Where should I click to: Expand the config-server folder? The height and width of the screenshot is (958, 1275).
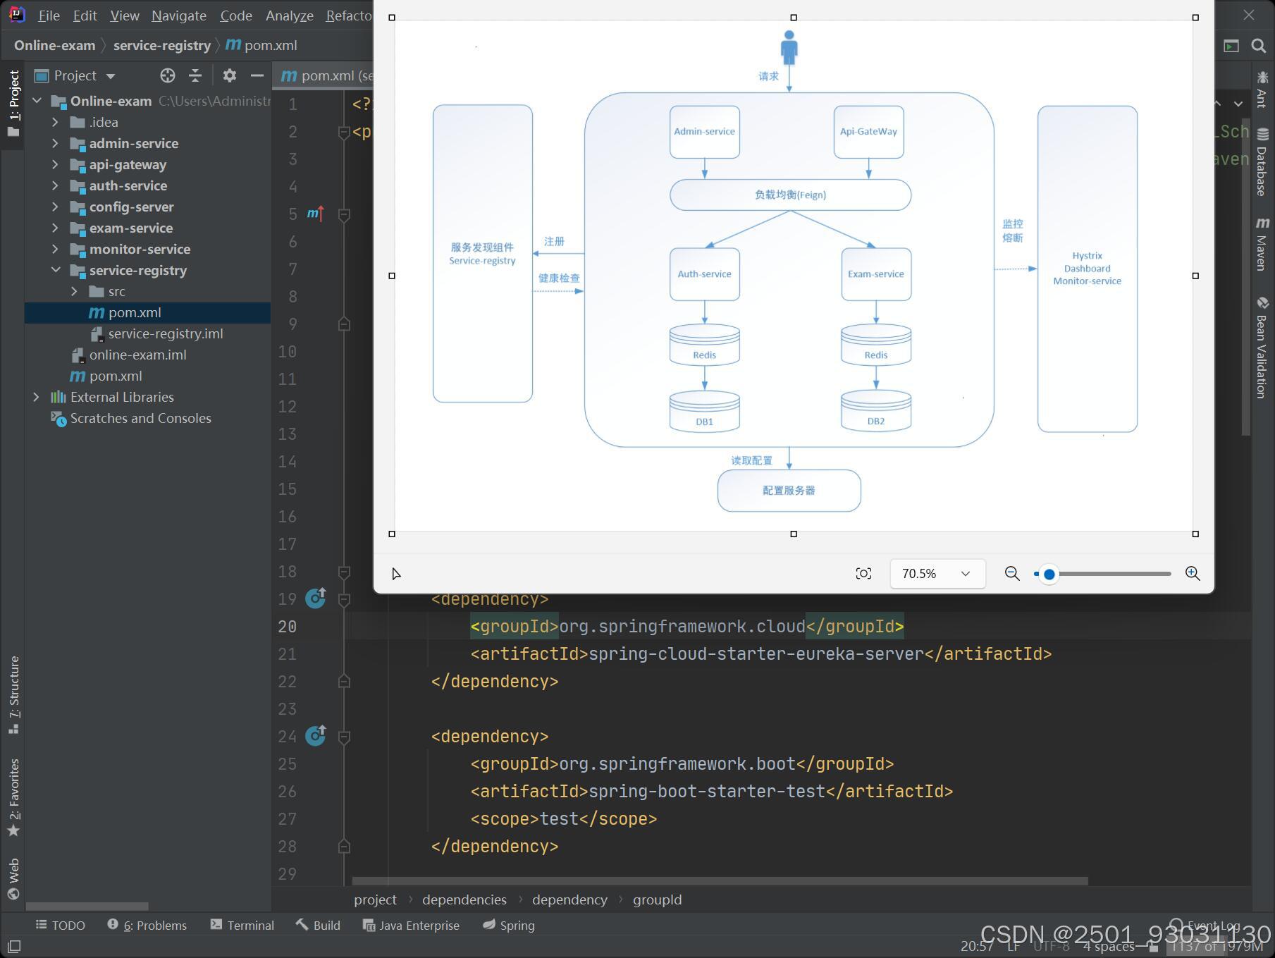tap(55, 207)
